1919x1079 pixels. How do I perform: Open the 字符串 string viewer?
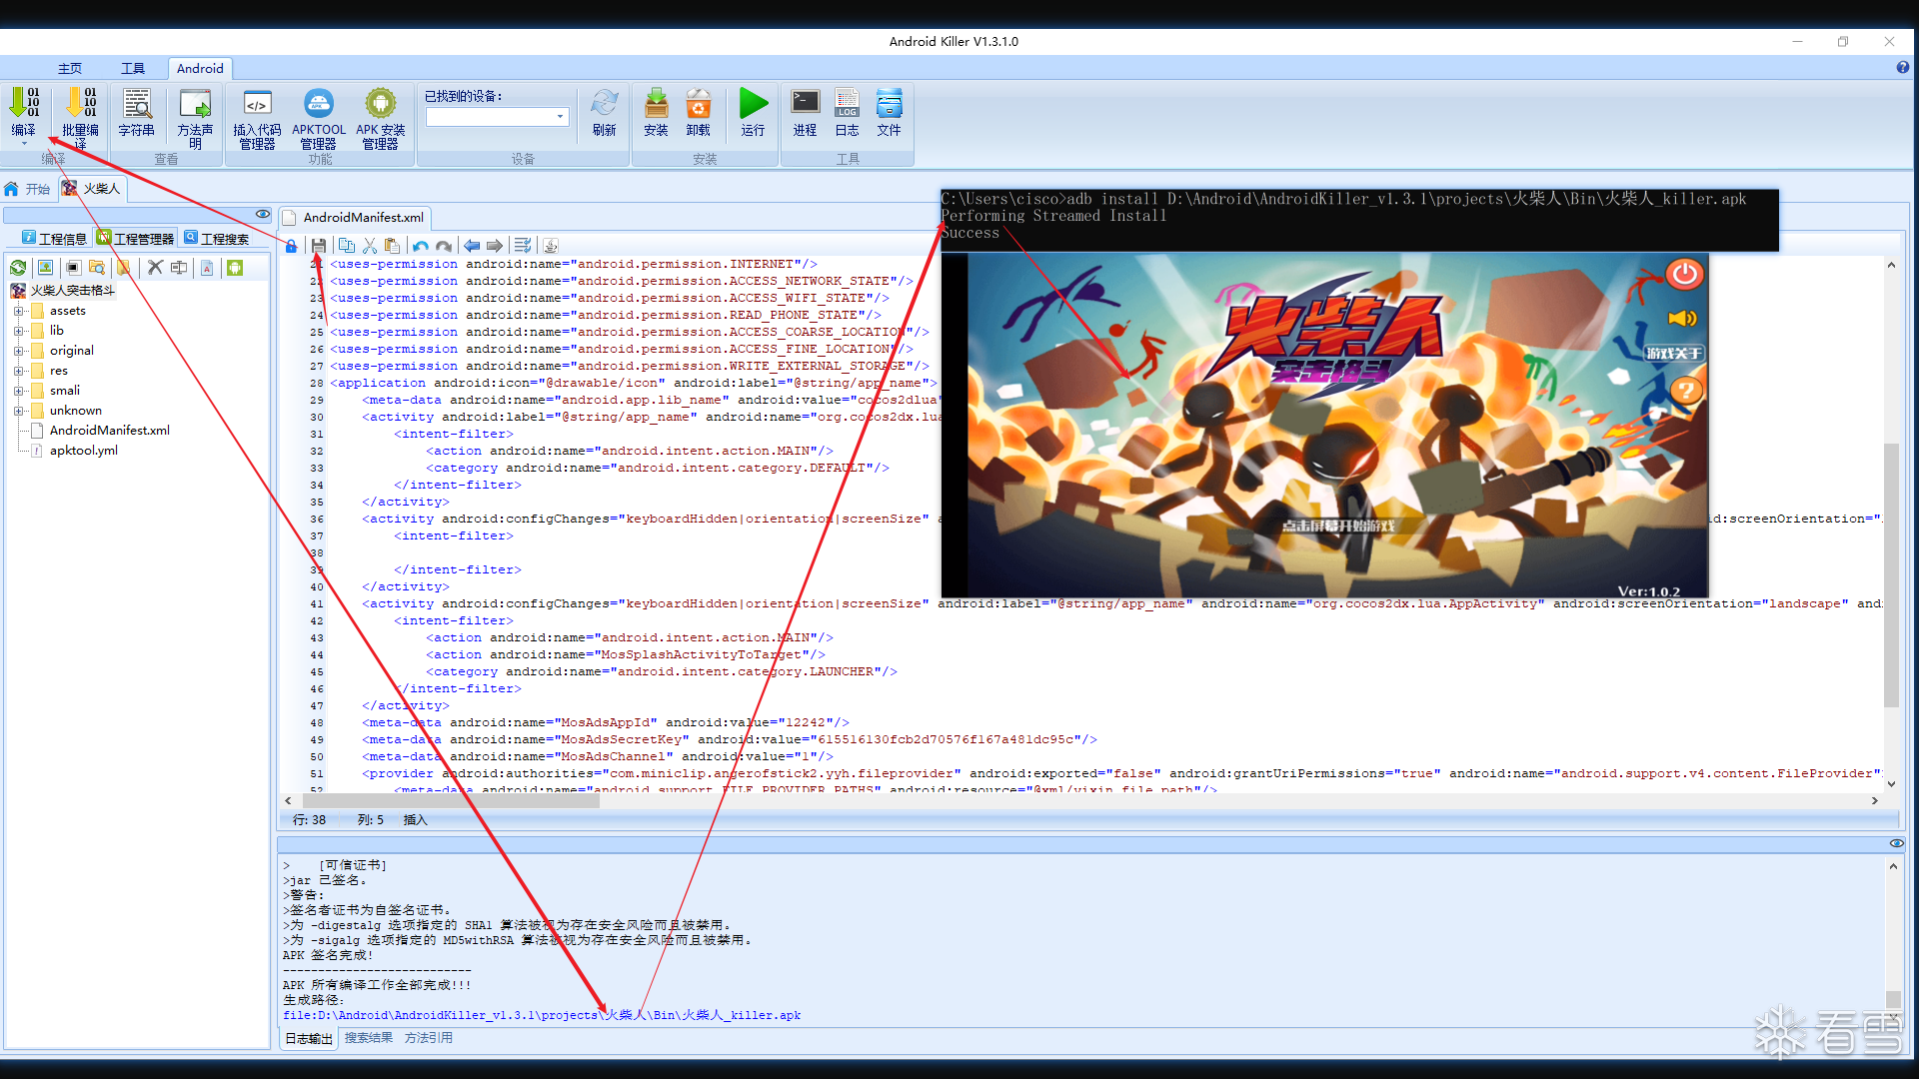(x=136, y=111)
